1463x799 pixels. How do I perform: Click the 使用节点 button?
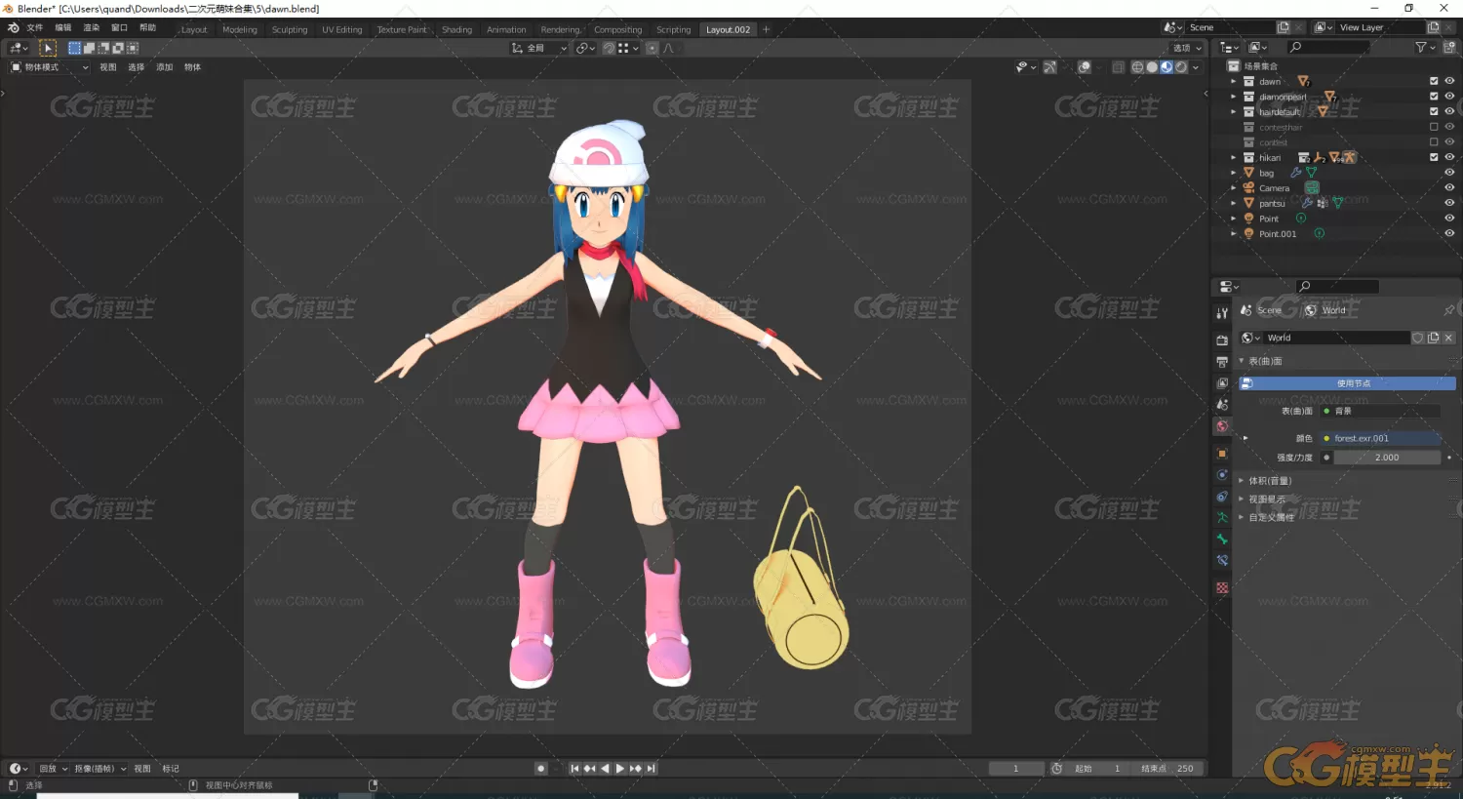[1347, 383]
